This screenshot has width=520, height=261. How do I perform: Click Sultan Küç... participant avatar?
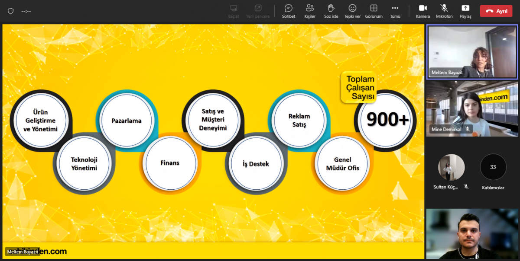tap(451, 167)
